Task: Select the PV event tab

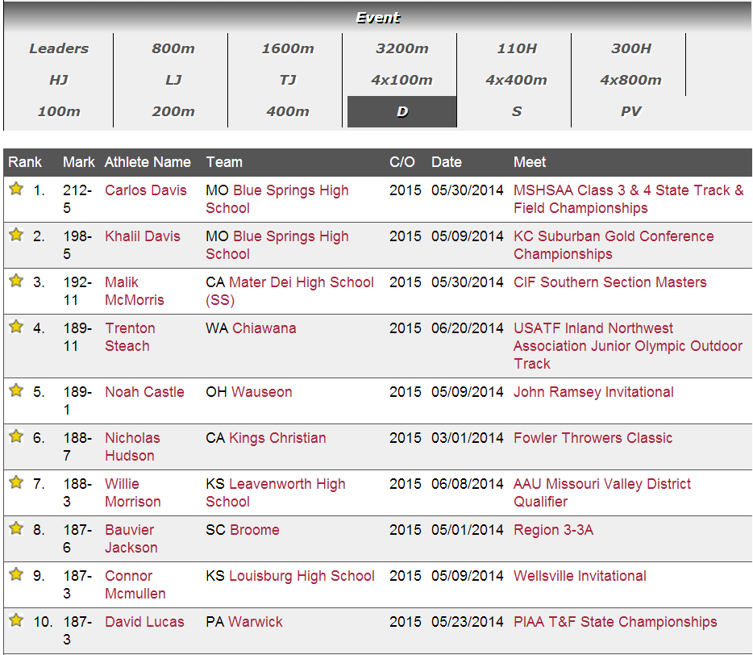Action: pos(630,111)
